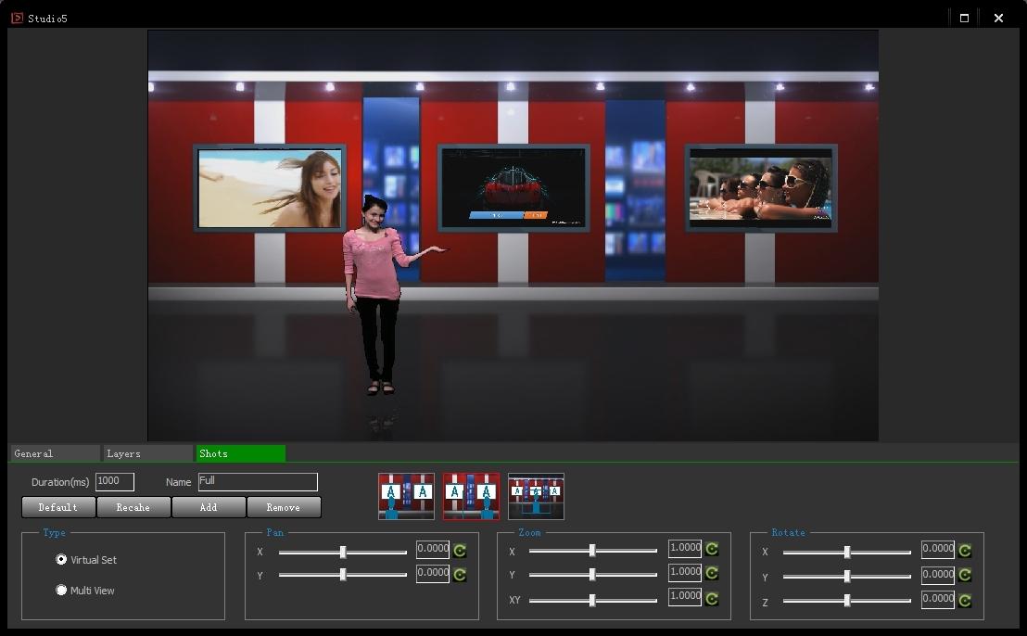The image size is (1027, 636).
Task: Reset the Zoom X value
Action: (712, 549)
